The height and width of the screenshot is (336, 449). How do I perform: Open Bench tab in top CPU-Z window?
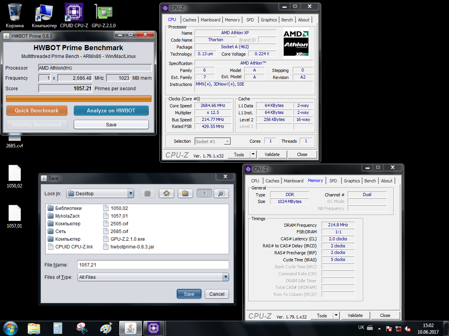point(287,20)
